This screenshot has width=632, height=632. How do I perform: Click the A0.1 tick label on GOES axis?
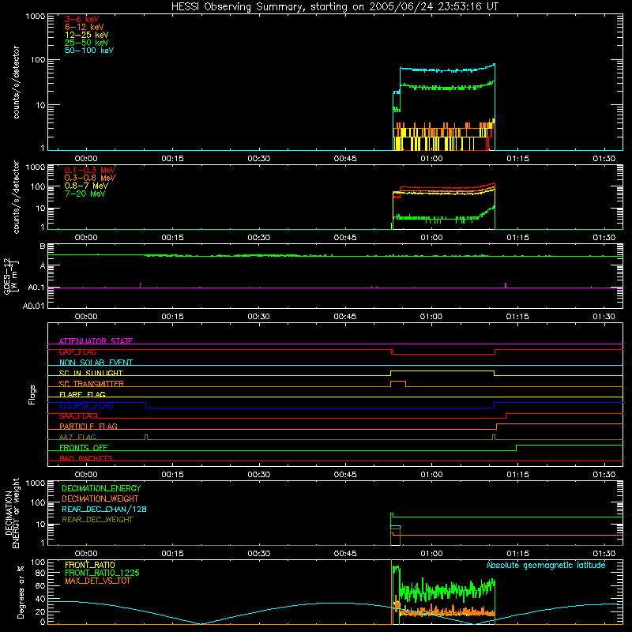pos(36,288)
